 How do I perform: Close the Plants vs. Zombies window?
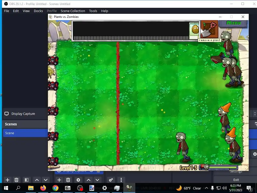pos(243,17)
